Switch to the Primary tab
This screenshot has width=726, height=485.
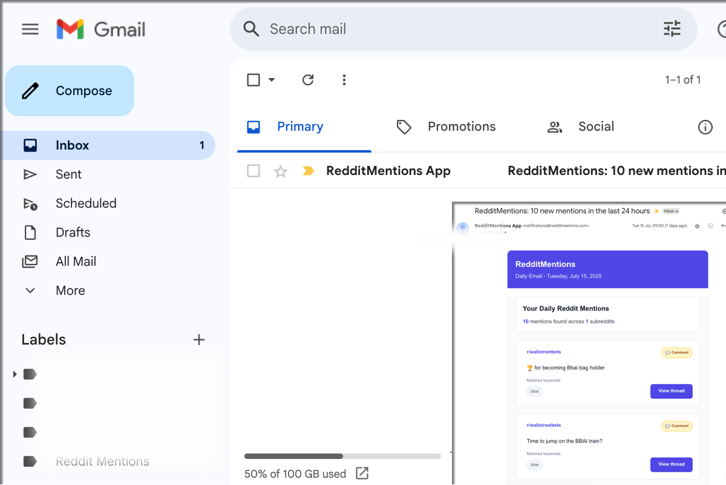click(304, 127)
